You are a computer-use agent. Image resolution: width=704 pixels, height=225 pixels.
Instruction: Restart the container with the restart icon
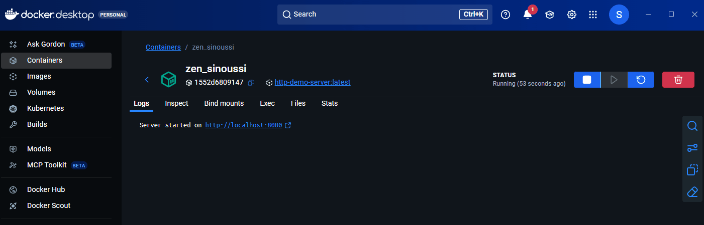tap(641, 80)
